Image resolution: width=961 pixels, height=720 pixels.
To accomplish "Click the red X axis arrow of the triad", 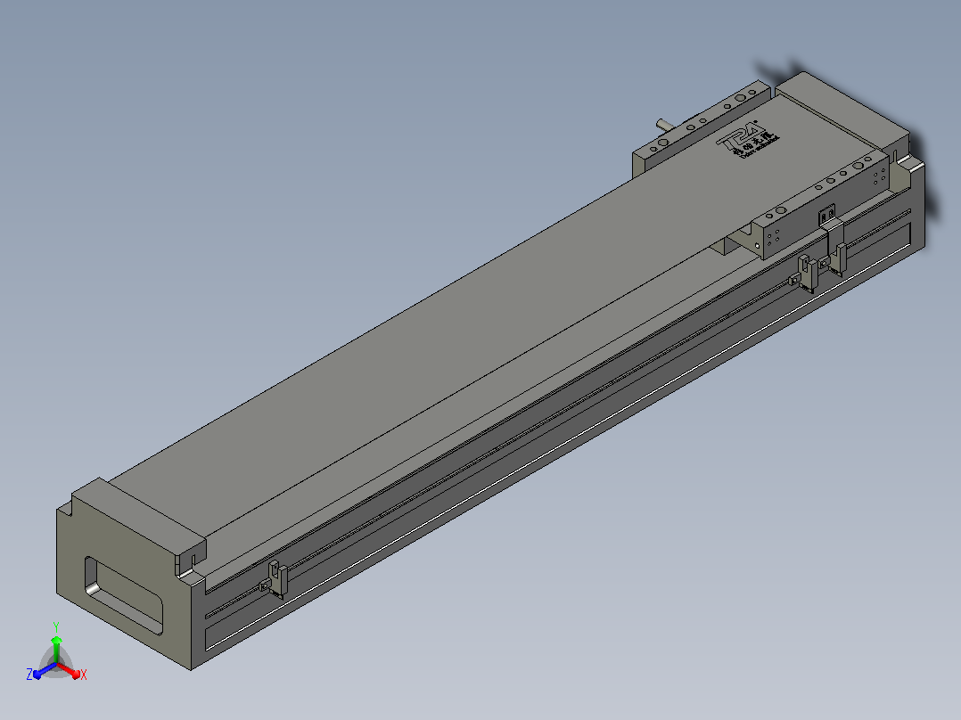I will (70, 671).
